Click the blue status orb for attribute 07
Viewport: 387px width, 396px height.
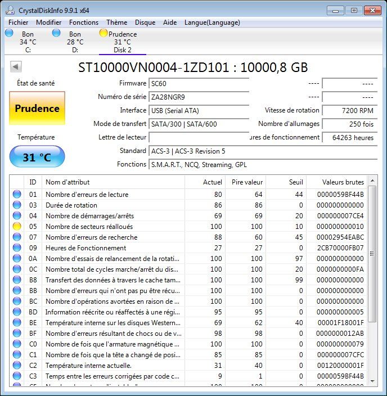(x=17, y=237)
